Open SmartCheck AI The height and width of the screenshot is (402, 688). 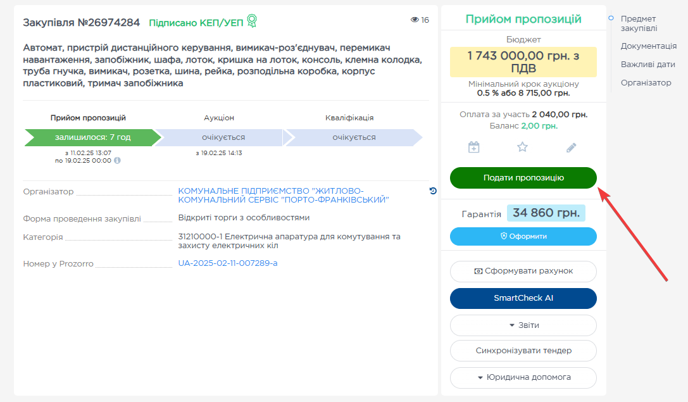(x=523, y=298)
